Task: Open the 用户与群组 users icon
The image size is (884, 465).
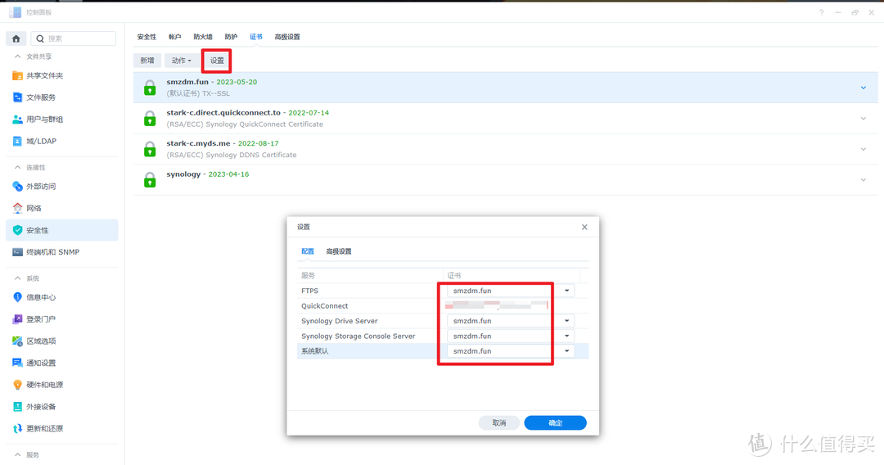Action: [x=17, y=120]
